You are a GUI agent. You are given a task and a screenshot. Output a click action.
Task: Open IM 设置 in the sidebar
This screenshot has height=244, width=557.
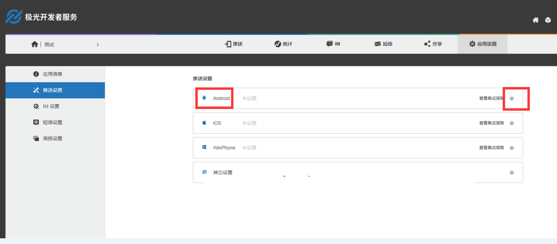[55, 106]
